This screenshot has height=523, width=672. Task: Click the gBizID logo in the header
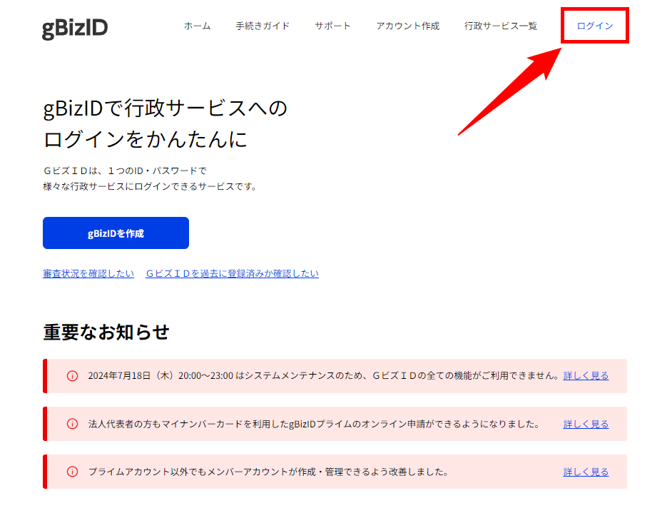[x=75, y=27]
